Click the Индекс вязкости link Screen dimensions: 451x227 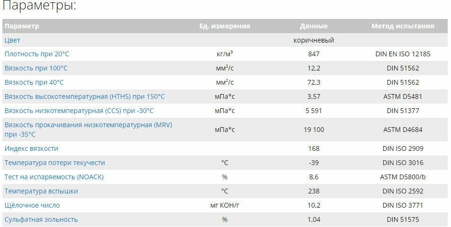[31, 148]
